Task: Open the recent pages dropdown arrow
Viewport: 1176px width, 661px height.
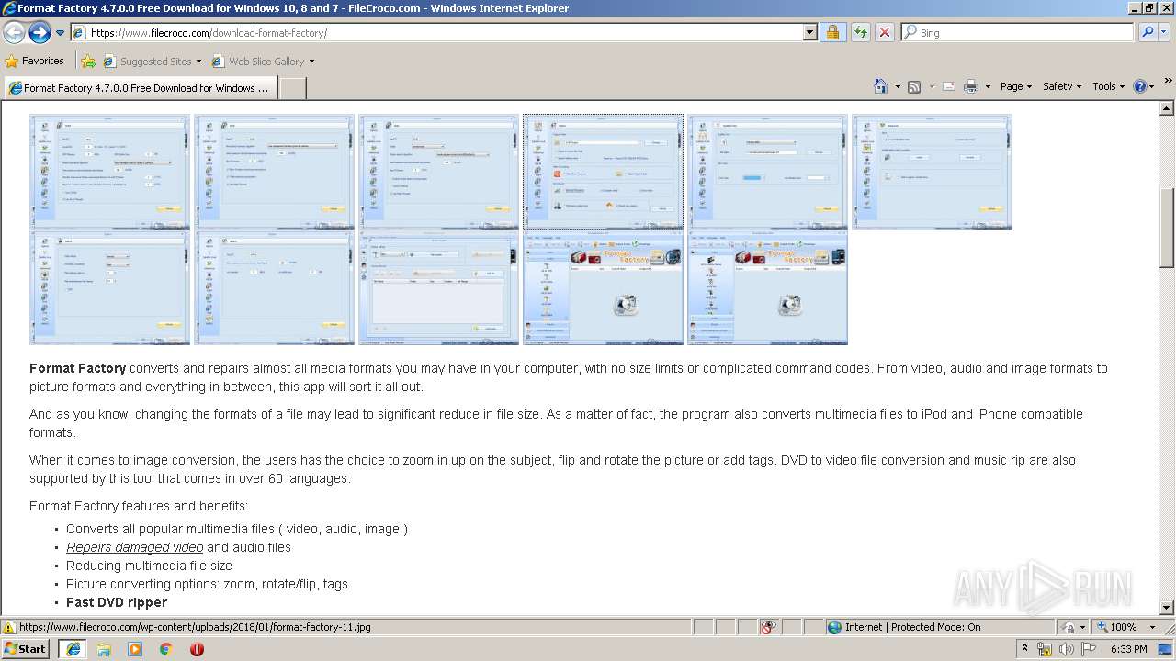Action: (61, 33)
